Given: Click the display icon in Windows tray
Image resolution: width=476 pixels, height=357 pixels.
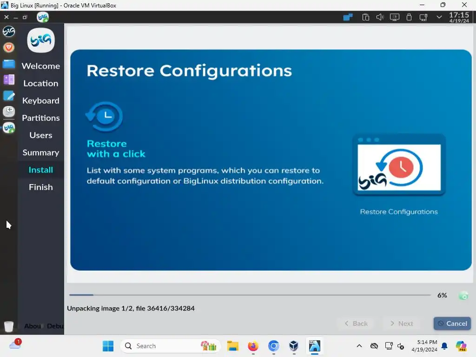Looking at the screenshot, I should point(389,346).
